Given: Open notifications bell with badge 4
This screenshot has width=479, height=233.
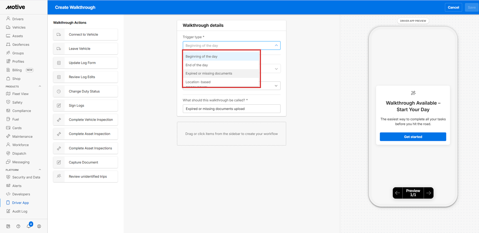Looking at the screenshot, I should (29, 226).
